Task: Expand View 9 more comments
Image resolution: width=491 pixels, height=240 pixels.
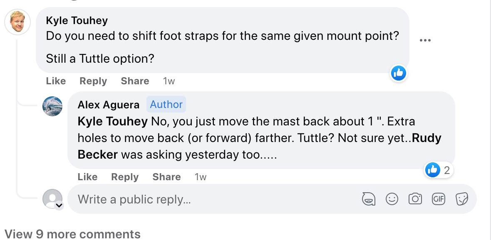Action: 72,234
